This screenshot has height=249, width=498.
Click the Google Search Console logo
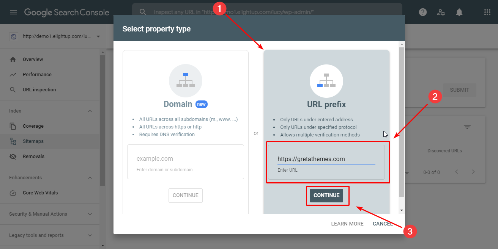tap(67, 12)
